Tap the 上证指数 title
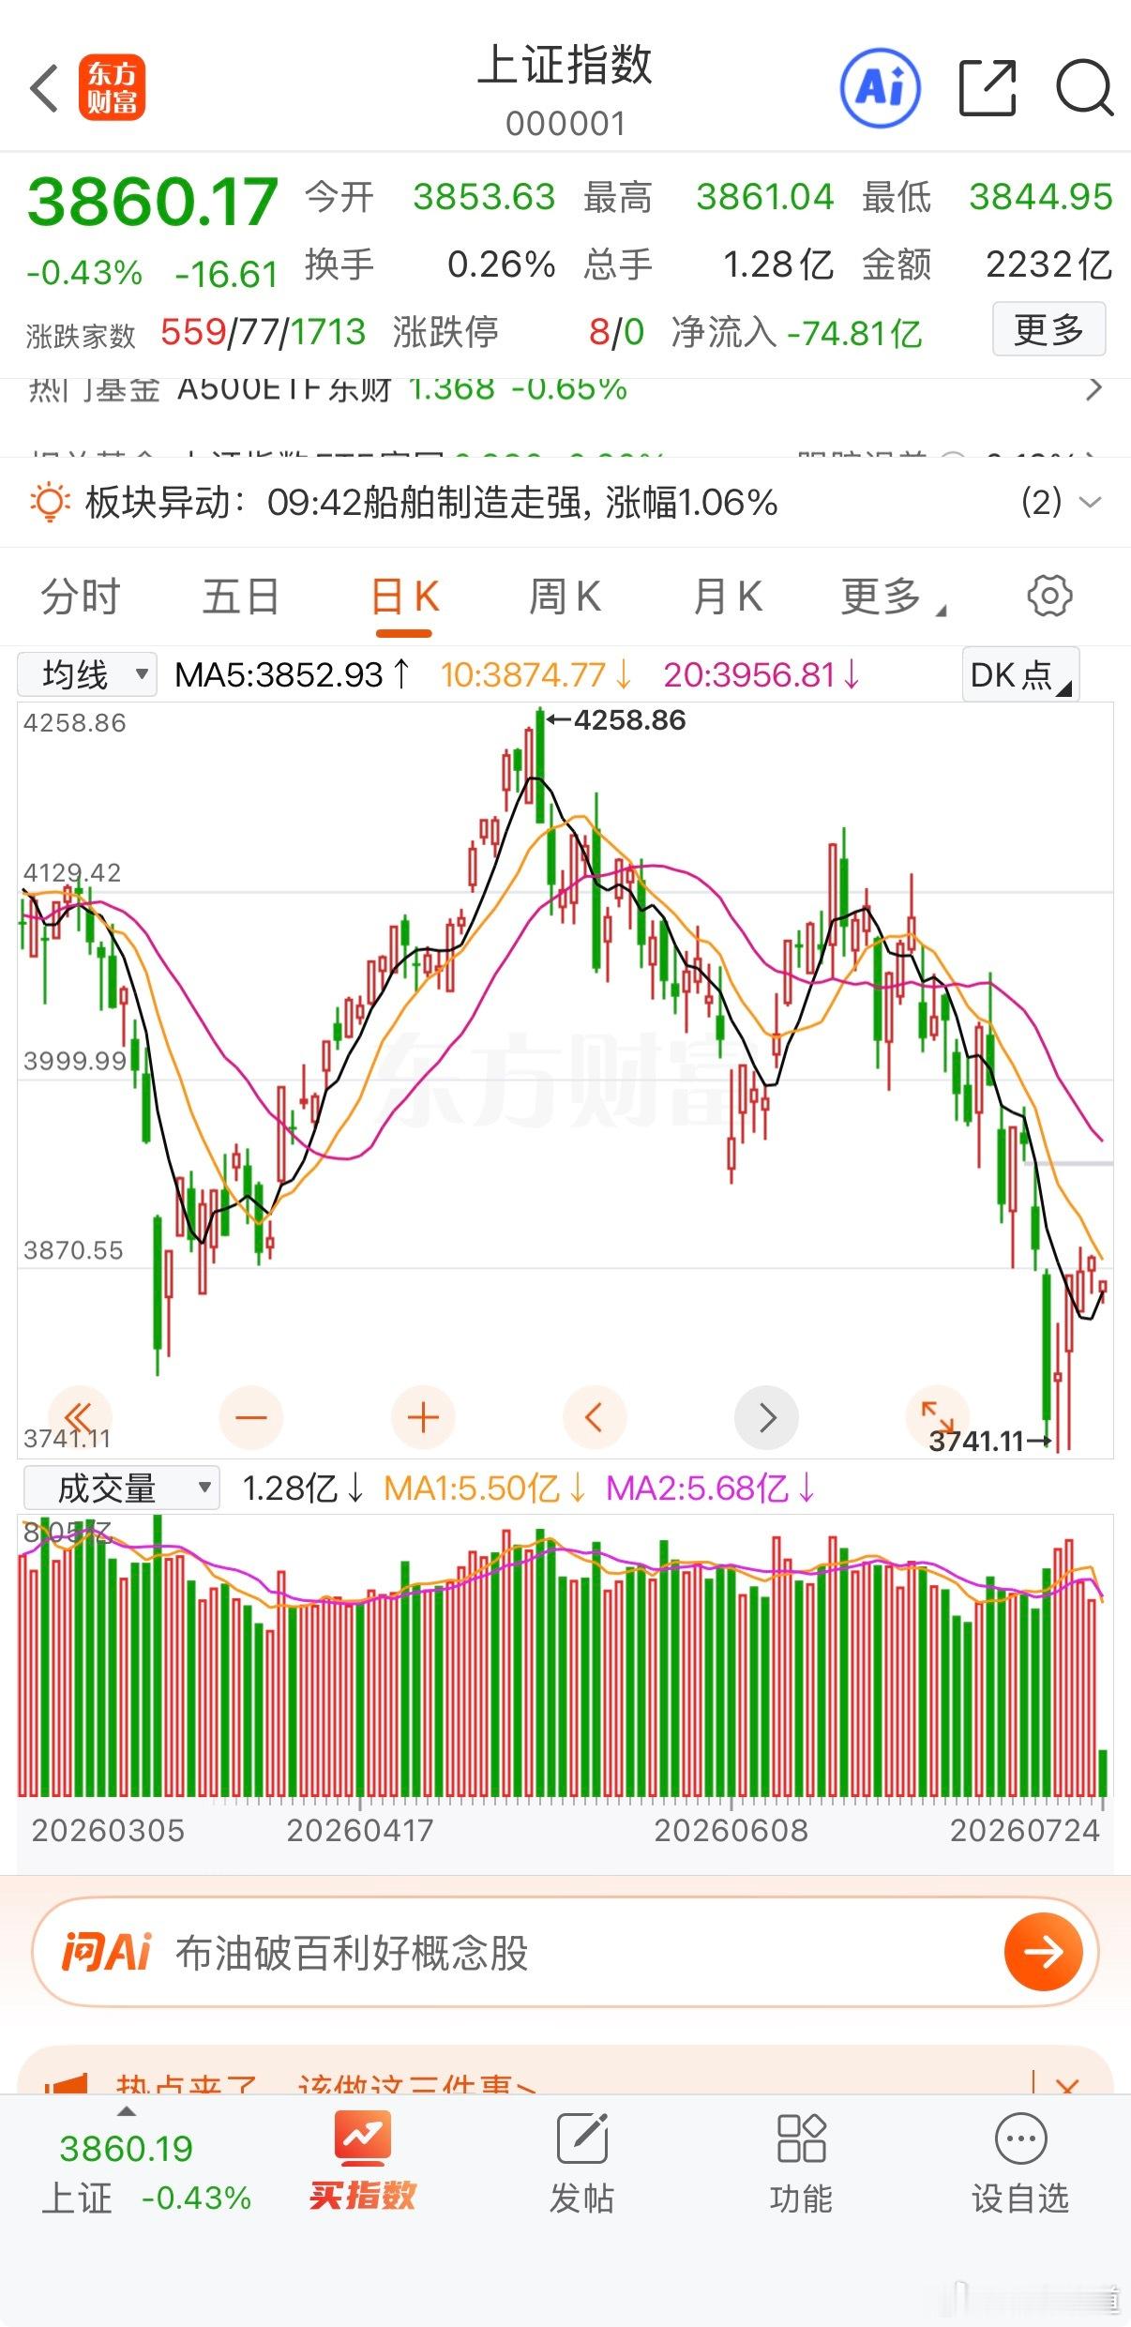Image resolution: width=1131 pixels, height=2327 pixels. pos(565,66)
